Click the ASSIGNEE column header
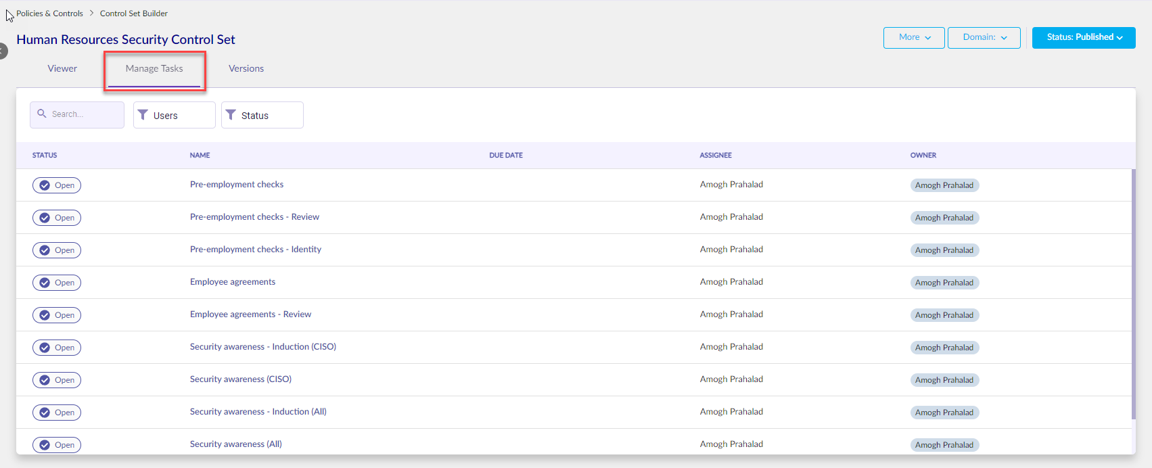This screenshot has width=1152, height=468. [x=716, y=156]
